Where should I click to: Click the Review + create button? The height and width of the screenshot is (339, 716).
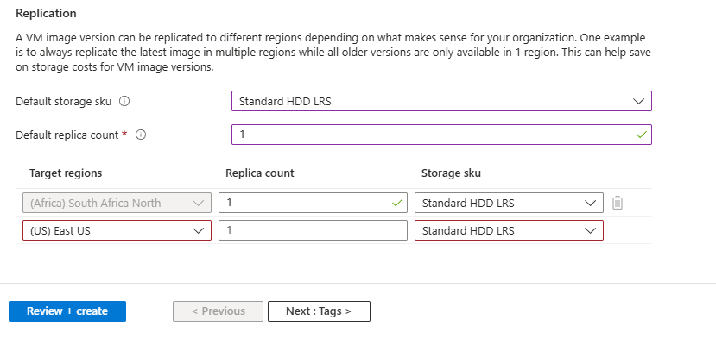(67, 311)
